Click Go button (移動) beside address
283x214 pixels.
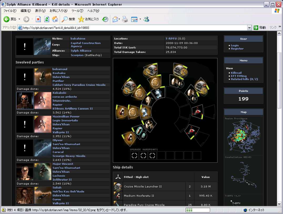pyautogui.click(x=260, y=28)
